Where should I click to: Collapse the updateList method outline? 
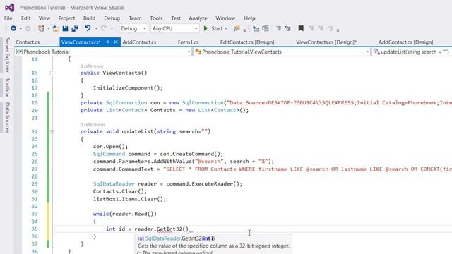point(52,132)
